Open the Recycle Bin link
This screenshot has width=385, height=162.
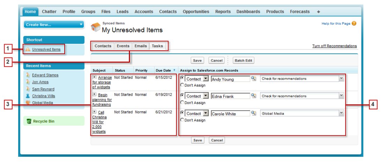(44, 121)
